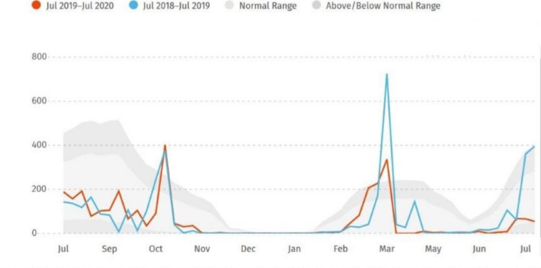The image size is (541, 268).
Task: Toggle the "Jul 2018–Jul 2019" series label
Action: [x=177, y=6]
